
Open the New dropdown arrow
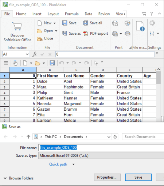(x=55, y=23)
